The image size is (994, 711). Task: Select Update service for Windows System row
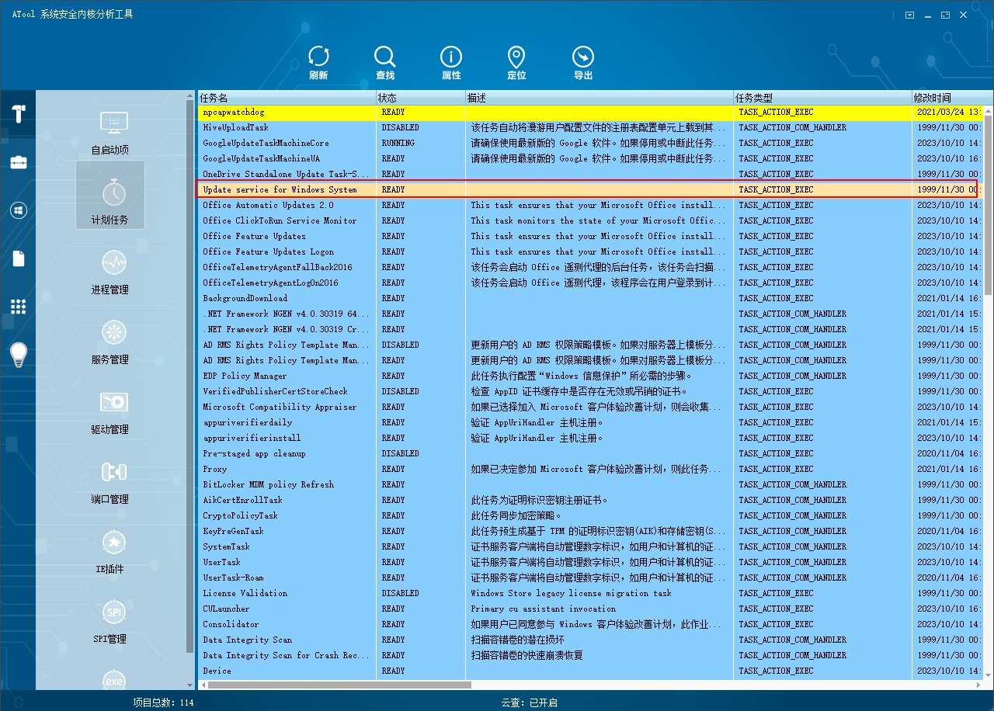tap(591, 189)
